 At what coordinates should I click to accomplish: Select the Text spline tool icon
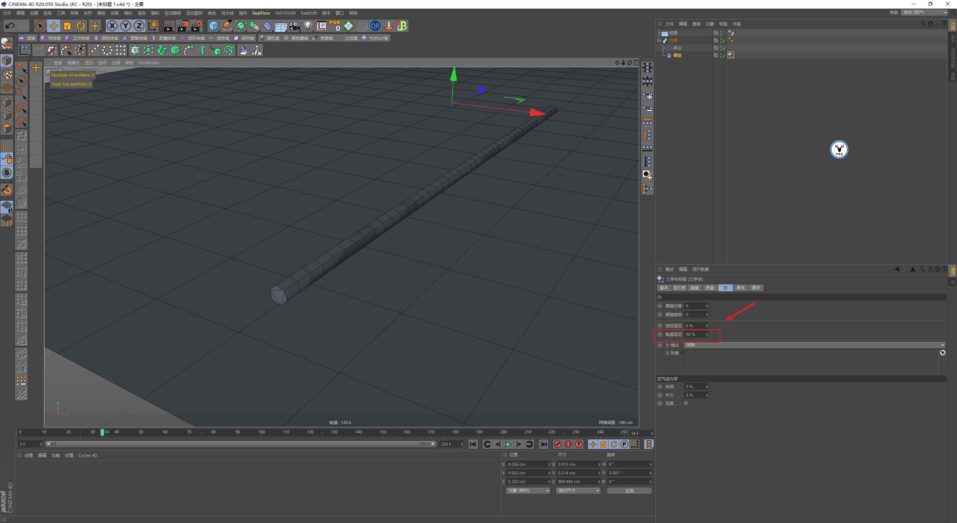tap(202, 50)
